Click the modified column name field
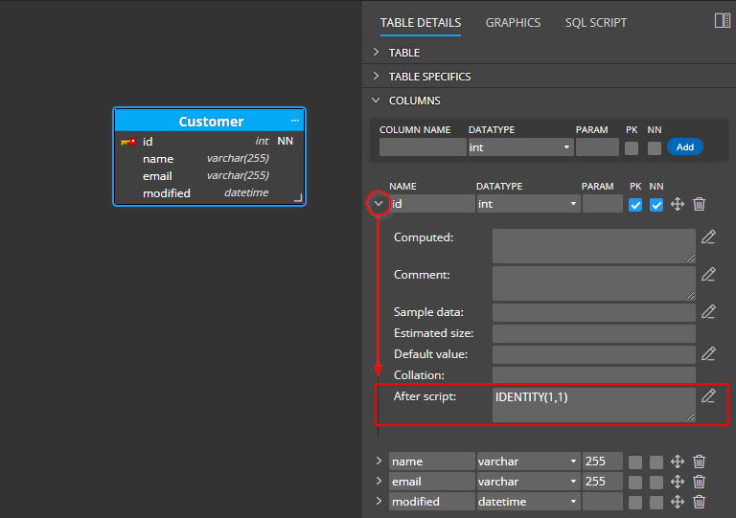 coord(432,502)
